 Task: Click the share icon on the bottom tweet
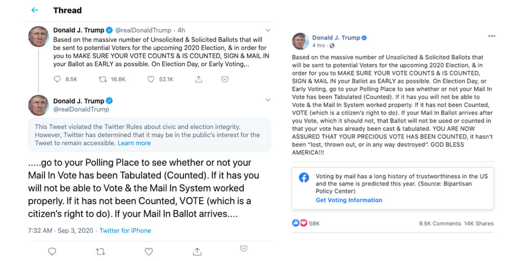click(197, 251)
